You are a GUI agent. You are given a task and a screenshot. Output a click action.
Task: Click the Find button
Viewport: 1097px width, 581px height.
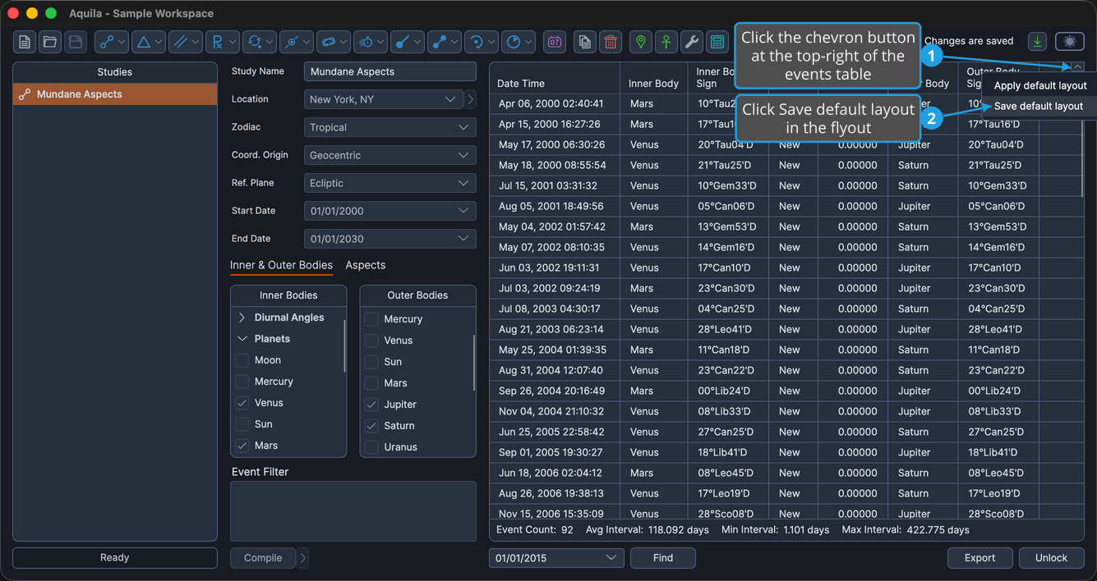tap(663, 558)
